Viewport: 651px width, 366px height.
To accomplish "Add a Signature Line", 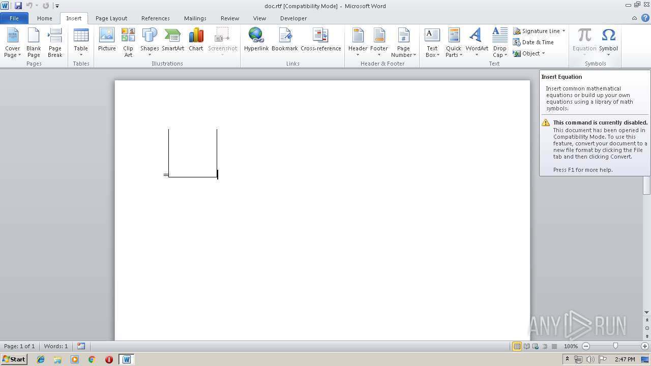I will coord(536,31).
